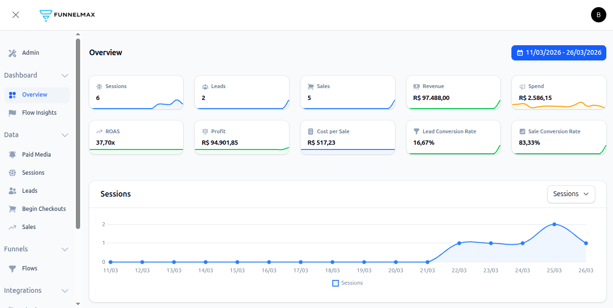Toggle the Sessions legend checkbox under chart
The image size is (613, 308).
[x=335, y=283]
